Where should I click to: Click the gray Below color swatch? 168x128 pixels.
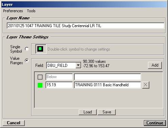click(40, 77)
